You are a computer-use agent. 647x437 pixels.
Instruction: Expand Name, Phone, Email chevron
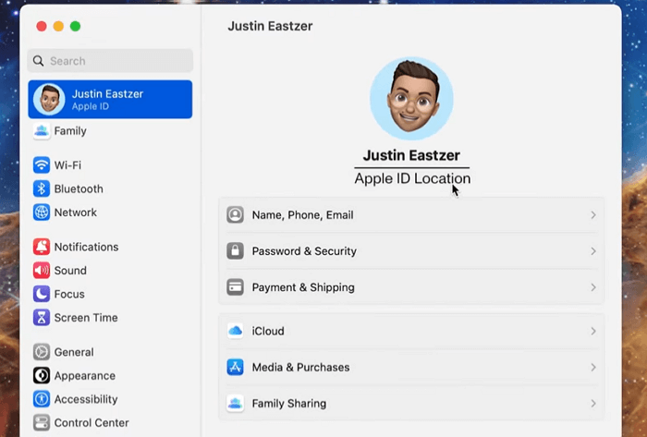point(593,214)
